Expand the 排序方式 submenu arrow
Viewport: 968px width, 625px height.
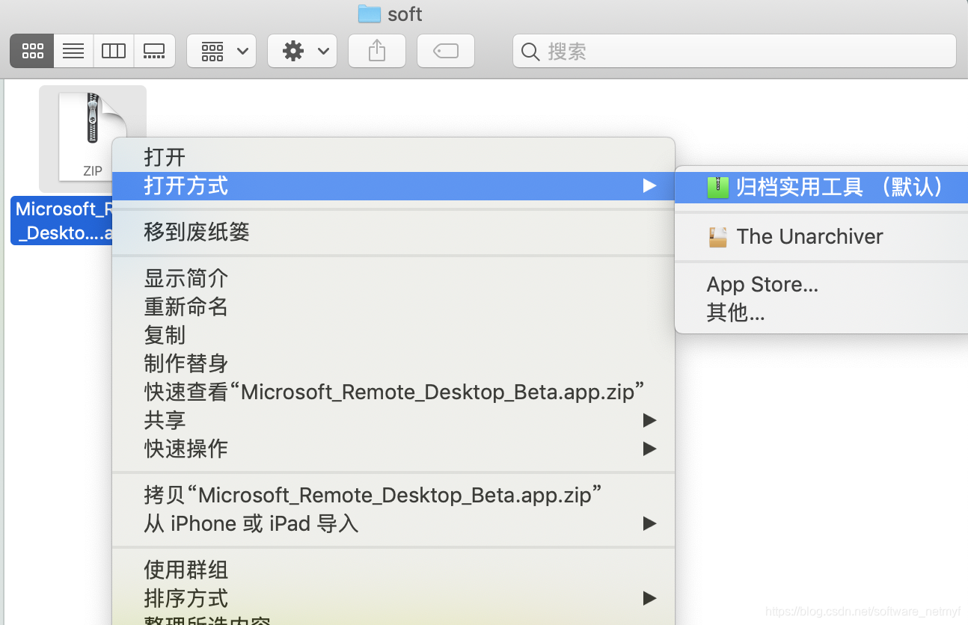click(x=649, y=598)
